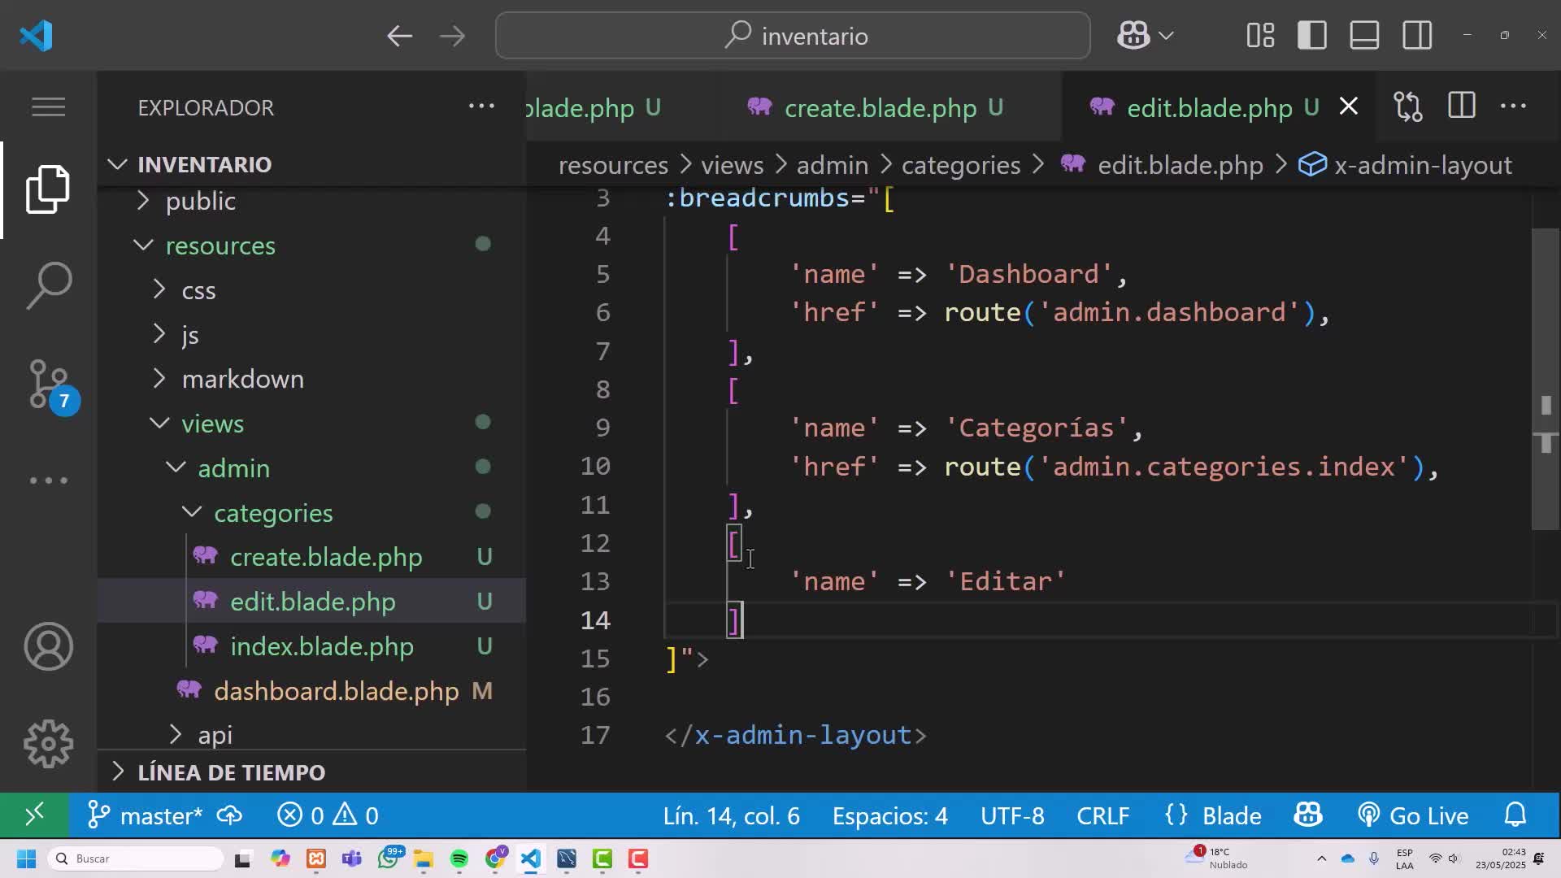Screen dimensions: 1561x878
Task: Expand the LÍNEA DE TIEMPO section
Action: [311, 772]
